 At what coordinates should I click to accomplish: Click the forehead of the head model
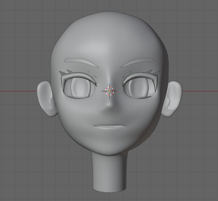[x=109, y=40]
